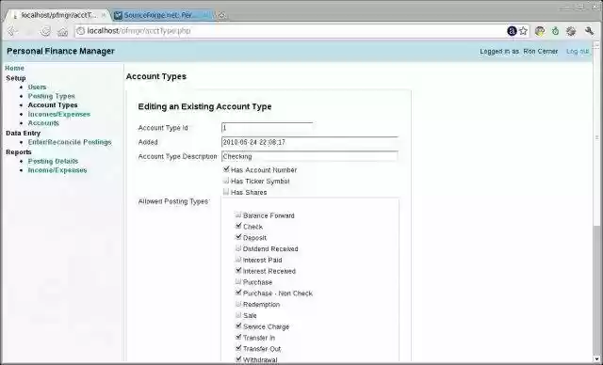Click the Added date field
The height and width of the screenshot is (365, 603).
tap(310, 142)
